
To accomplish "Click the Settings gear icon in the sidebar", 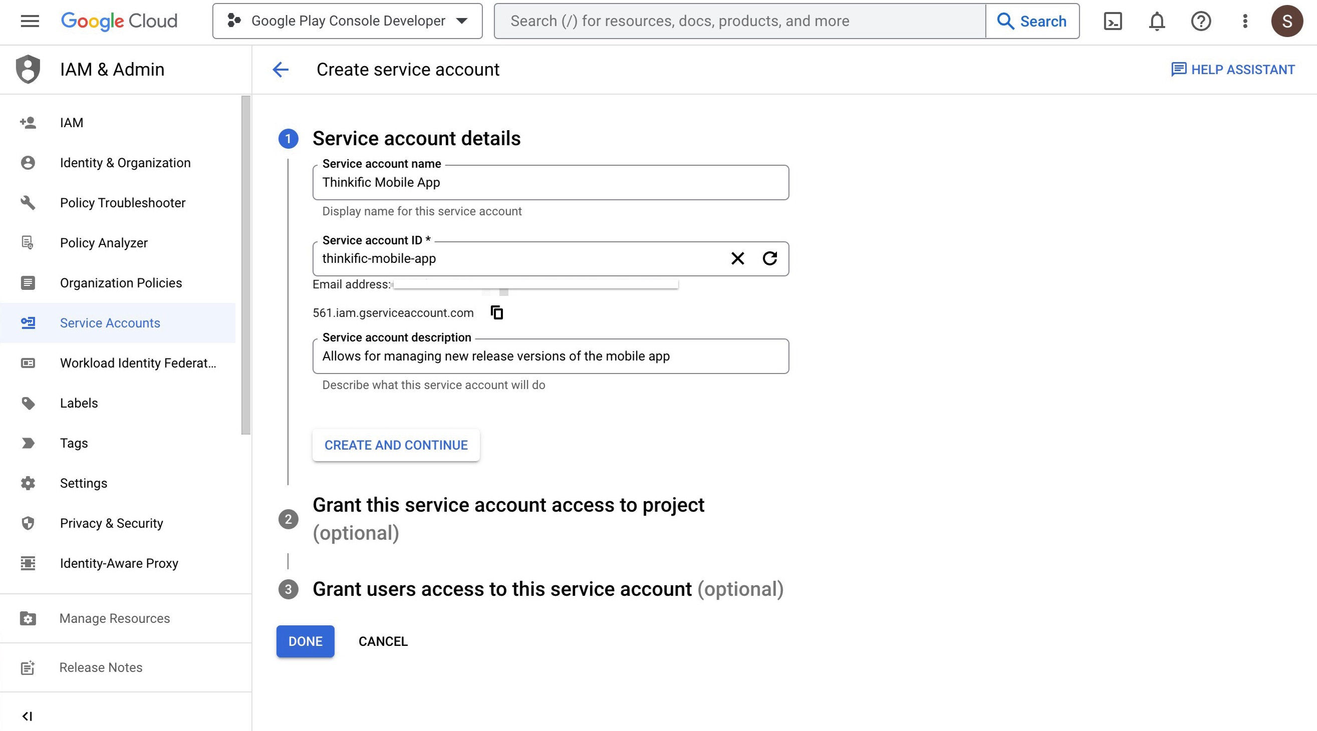I will 28,483.
